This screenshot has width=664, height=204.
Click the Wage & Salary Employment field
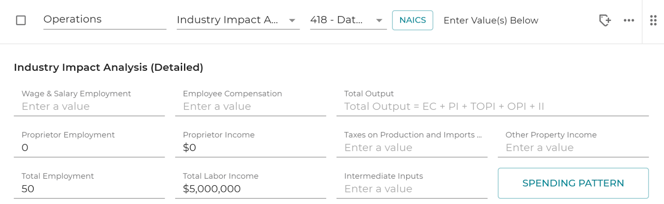89,101
